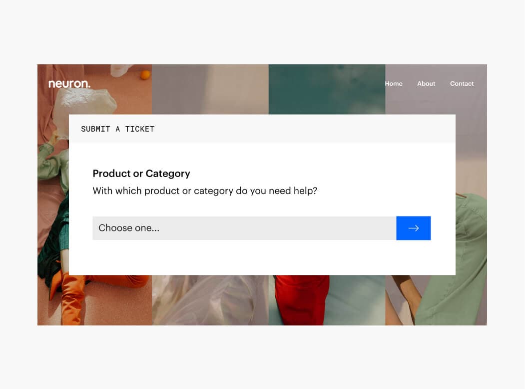Click the teal panel behind the navigation
Image resolution: width=525 pixels, height=389 pixels.
point(327,89)
